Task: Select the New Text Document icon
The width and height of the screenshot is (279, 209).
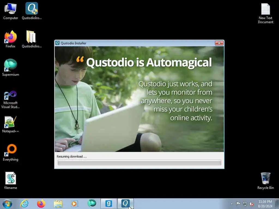Action: [265, 13]
